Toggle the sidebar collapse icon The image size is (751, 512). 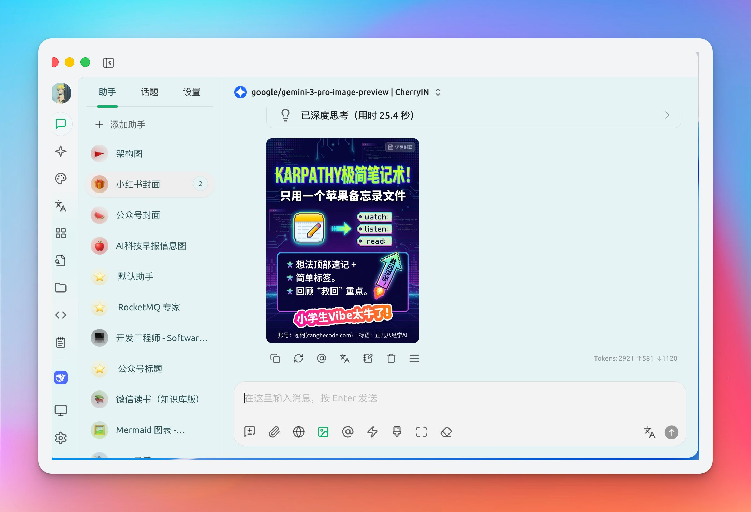(108, 63)
